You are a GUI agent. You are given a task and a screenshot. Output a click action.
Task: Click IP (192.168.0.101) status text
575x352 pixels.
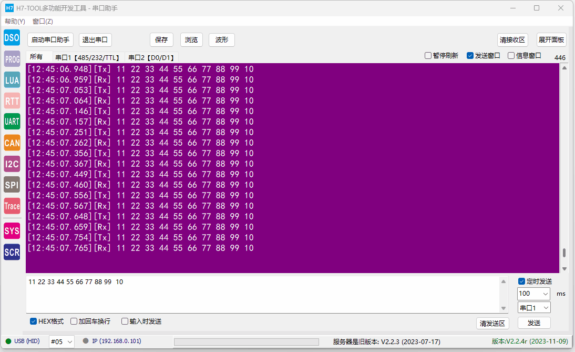117,341
